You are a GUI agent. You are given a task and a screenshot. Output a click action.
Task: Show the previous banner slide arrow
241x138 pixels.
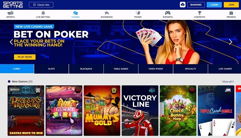(11, 42)
